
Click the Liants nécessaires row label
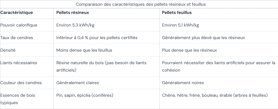(27, 66)
